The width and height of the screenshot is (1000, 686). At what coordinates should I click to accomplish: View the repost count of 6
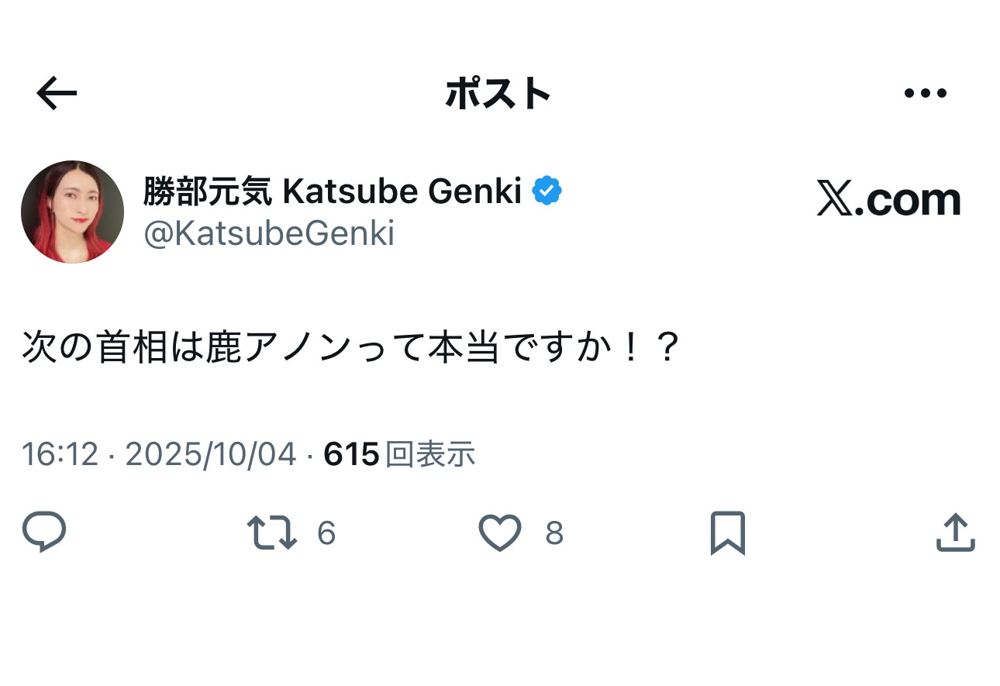[326, 533]
